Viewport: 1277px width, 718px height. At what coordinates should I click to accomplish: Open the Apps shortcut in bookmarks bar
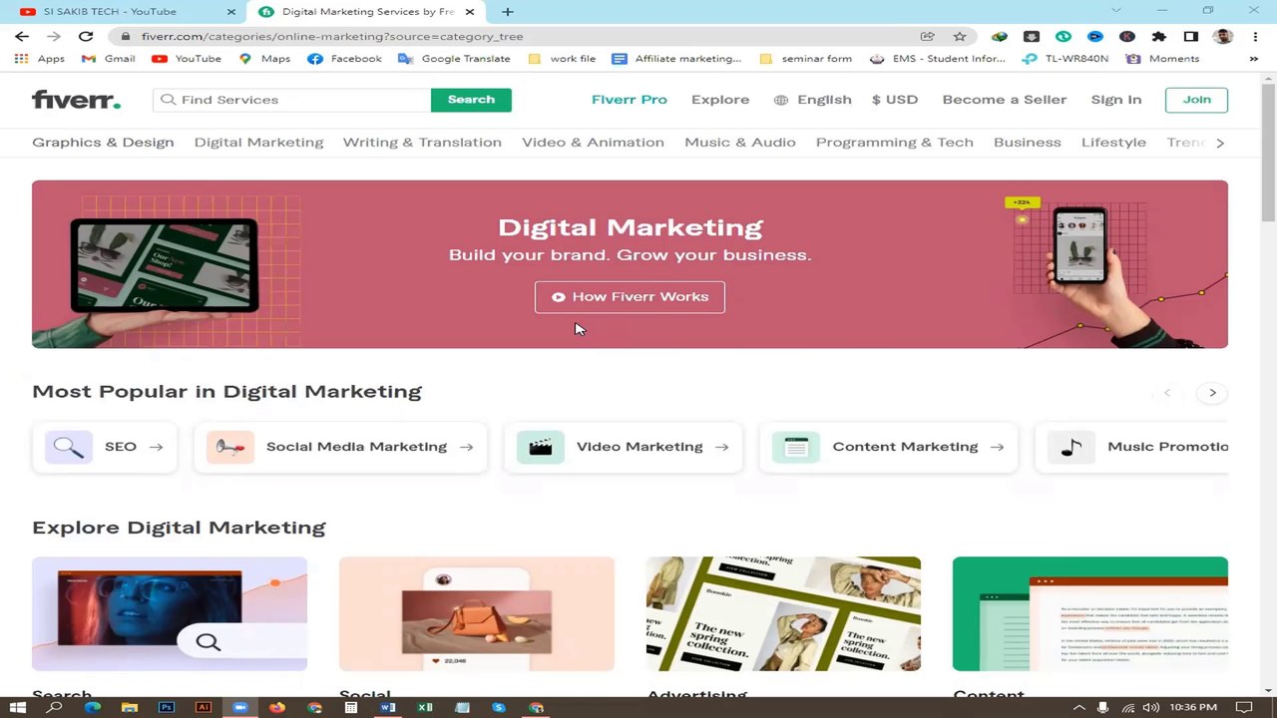(x=40, y=59)
